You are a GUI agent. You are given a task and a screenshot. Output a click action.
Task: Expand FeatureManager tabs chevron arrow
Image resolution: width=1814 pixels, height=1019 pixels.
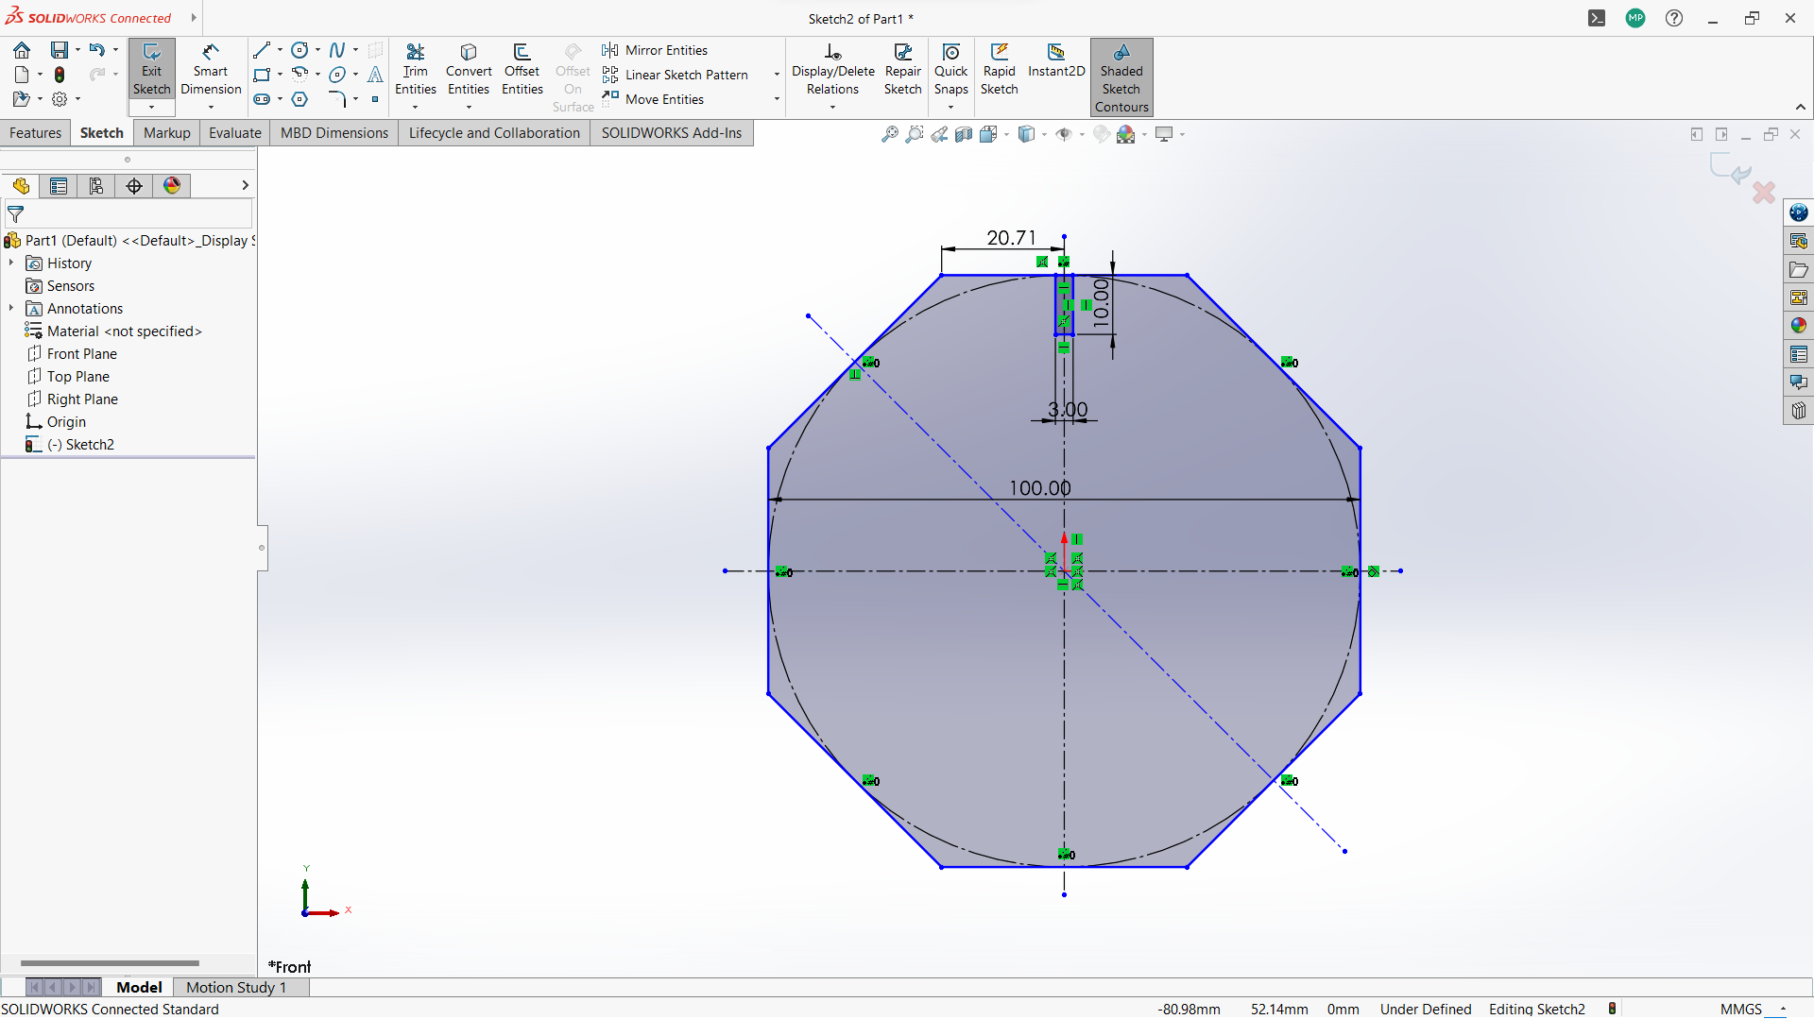tap(245, 186)
